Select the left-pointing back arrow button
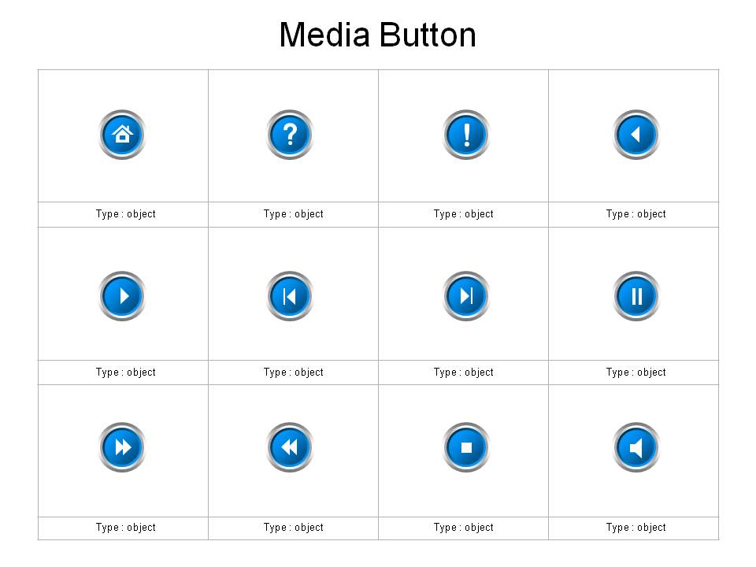The image size is (756, 567). click(x=636, y=135)
